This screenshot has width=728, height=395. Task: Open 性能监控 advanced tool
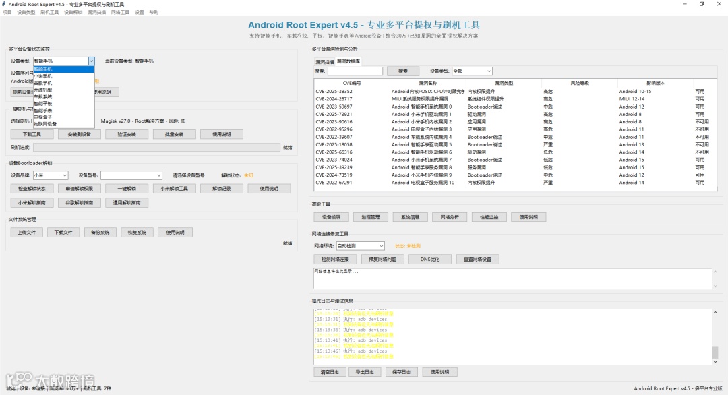(489, 217)
